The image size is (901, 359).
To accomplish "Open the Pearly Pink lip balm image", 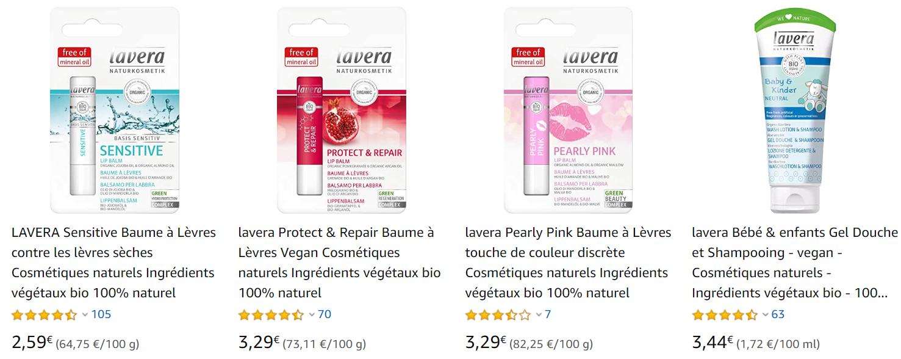I will coord(569,111).
